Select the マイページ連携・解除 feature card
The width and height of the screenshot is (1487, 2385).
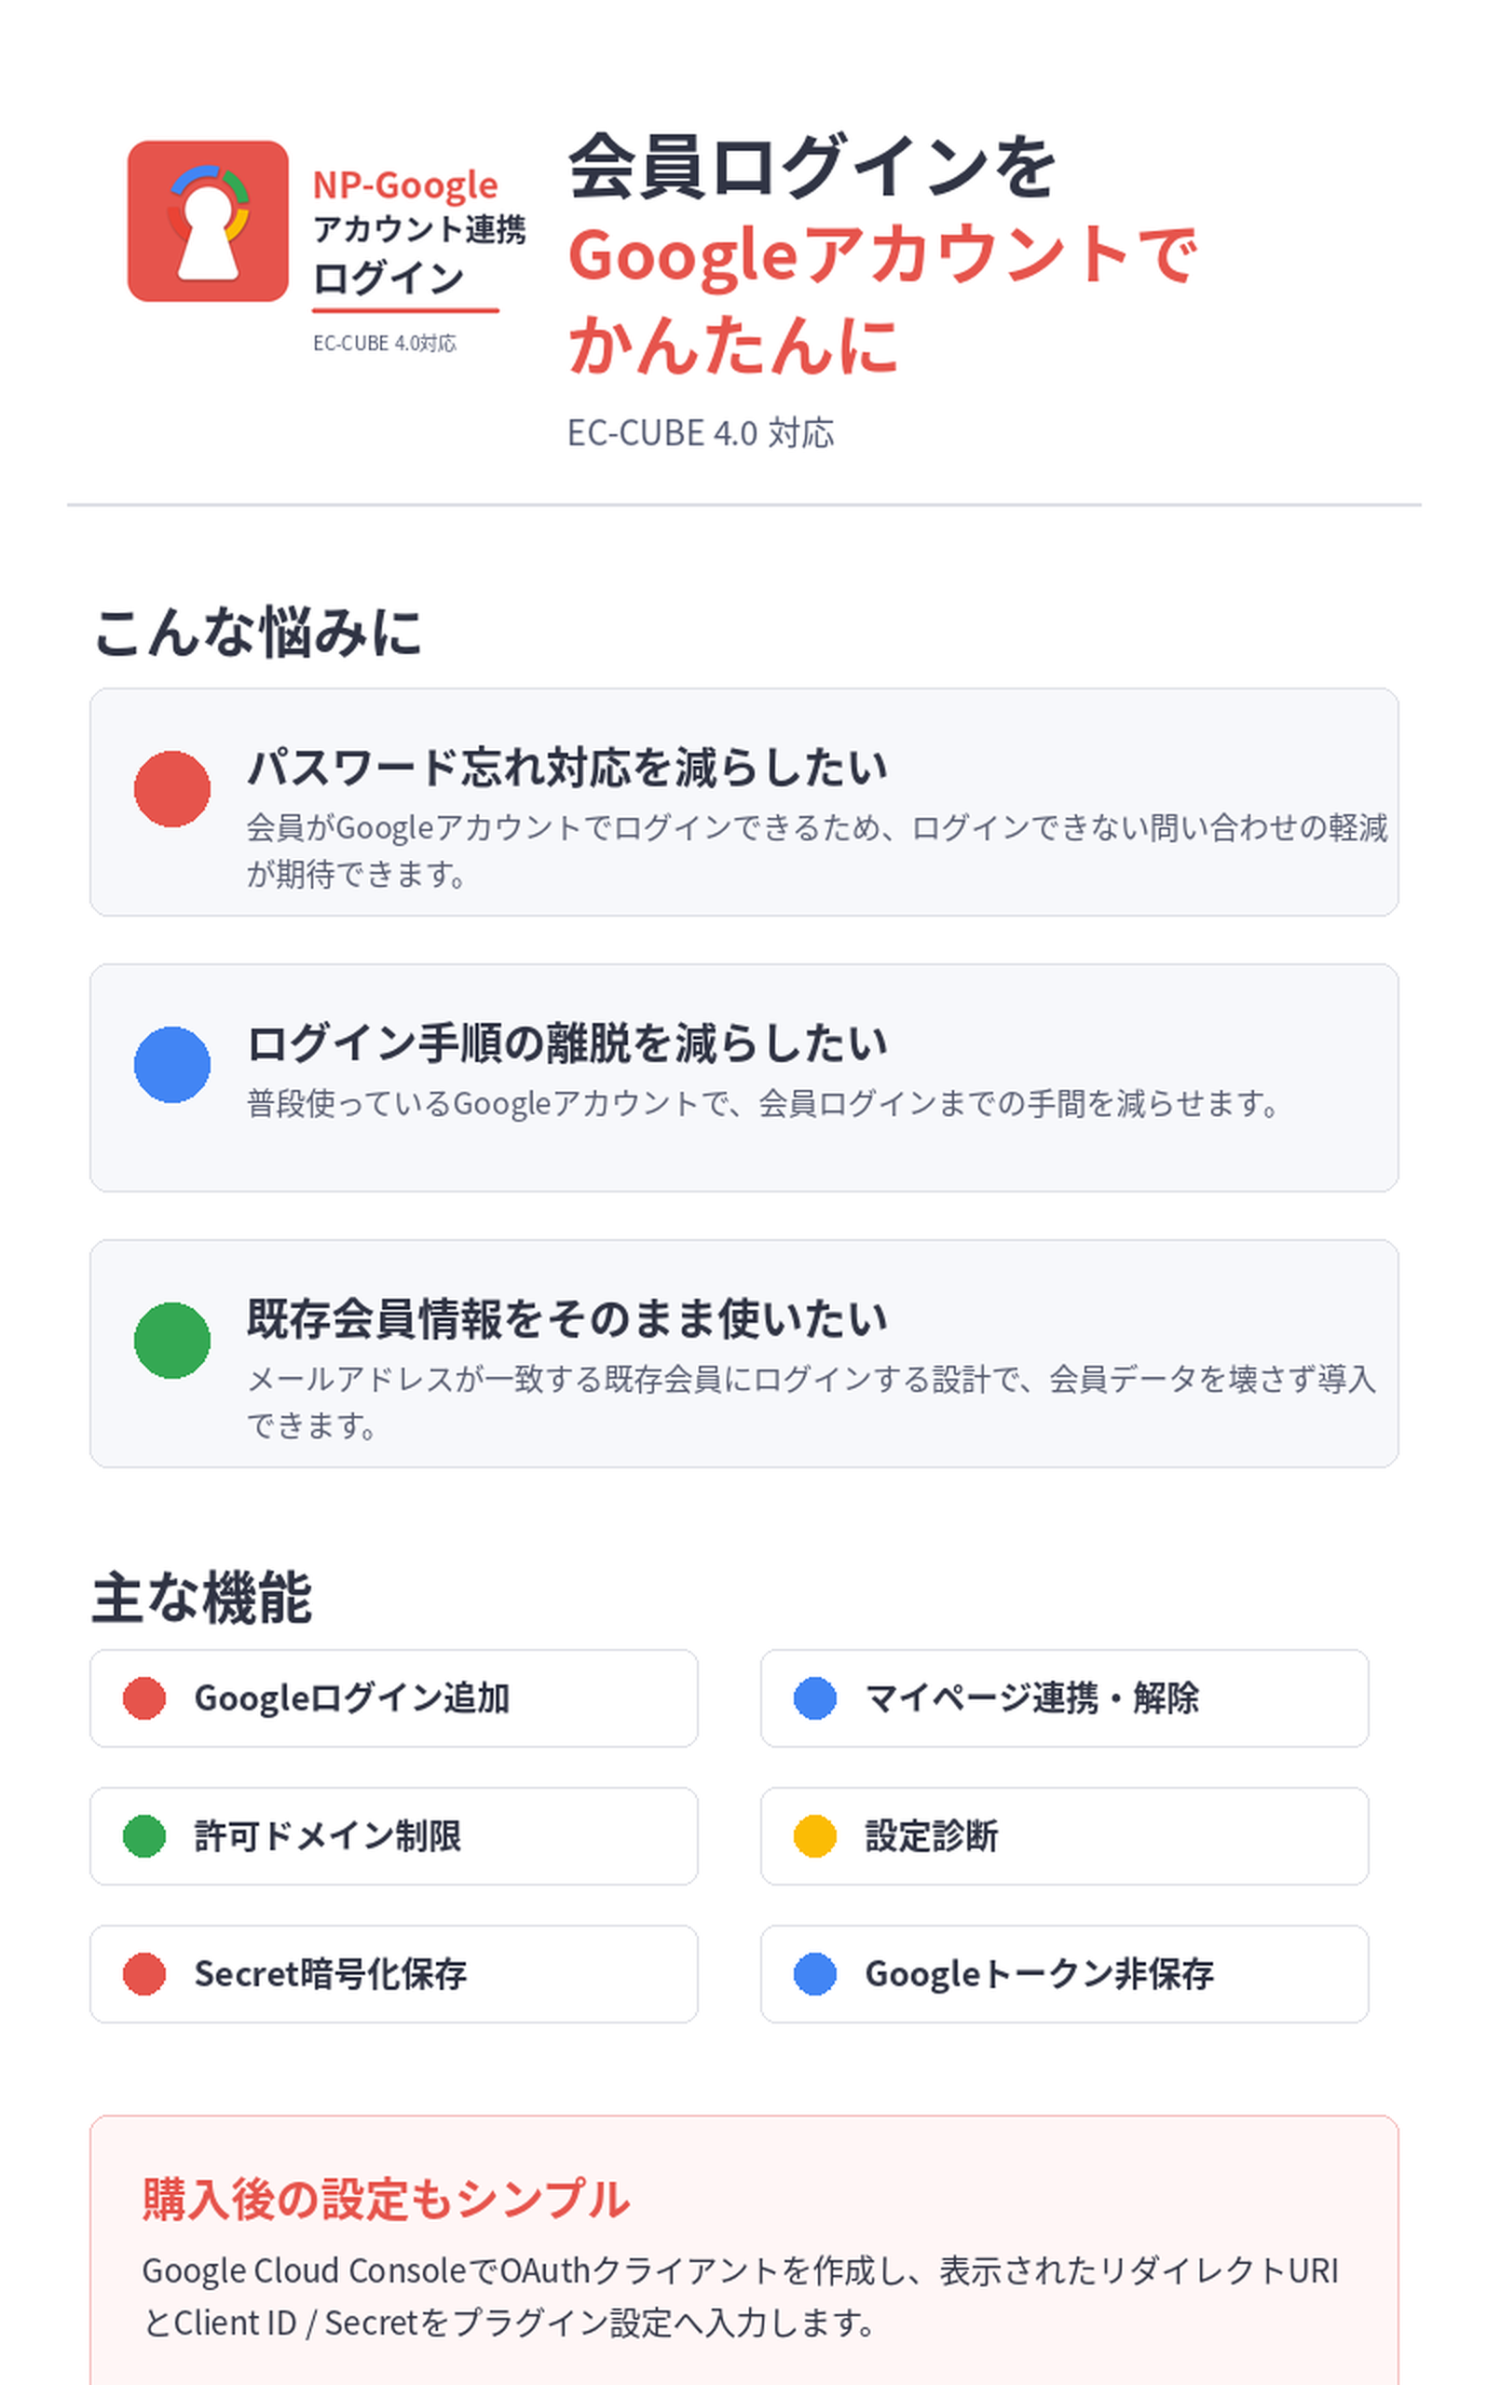[x=1065, y=1698]
